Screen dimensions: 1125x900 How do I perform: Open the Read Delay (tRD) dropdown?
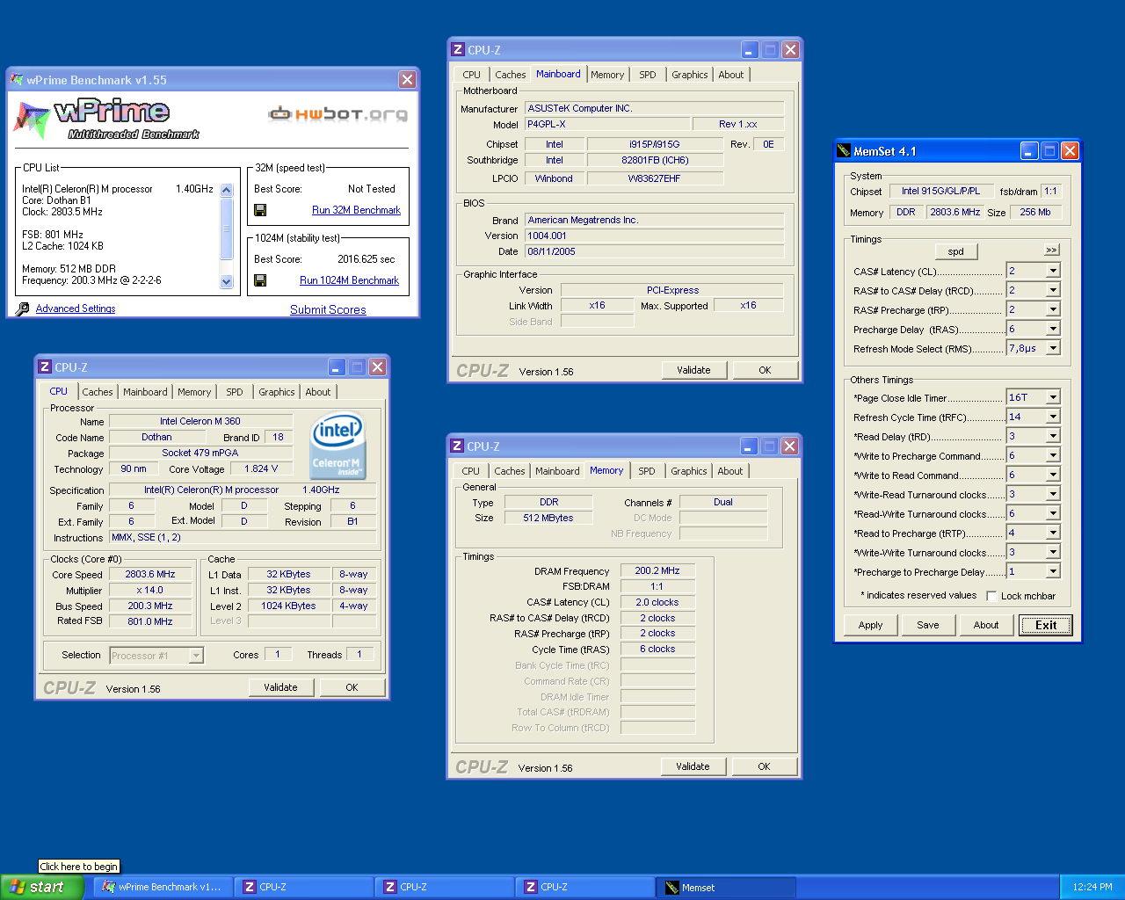click(x=1052, y=436)
